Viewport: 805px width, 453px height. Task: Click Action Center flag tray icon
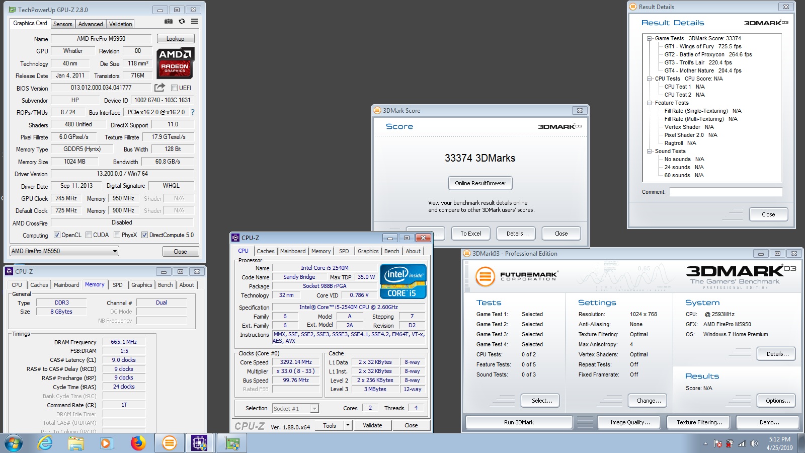click(x=718, y=443)
